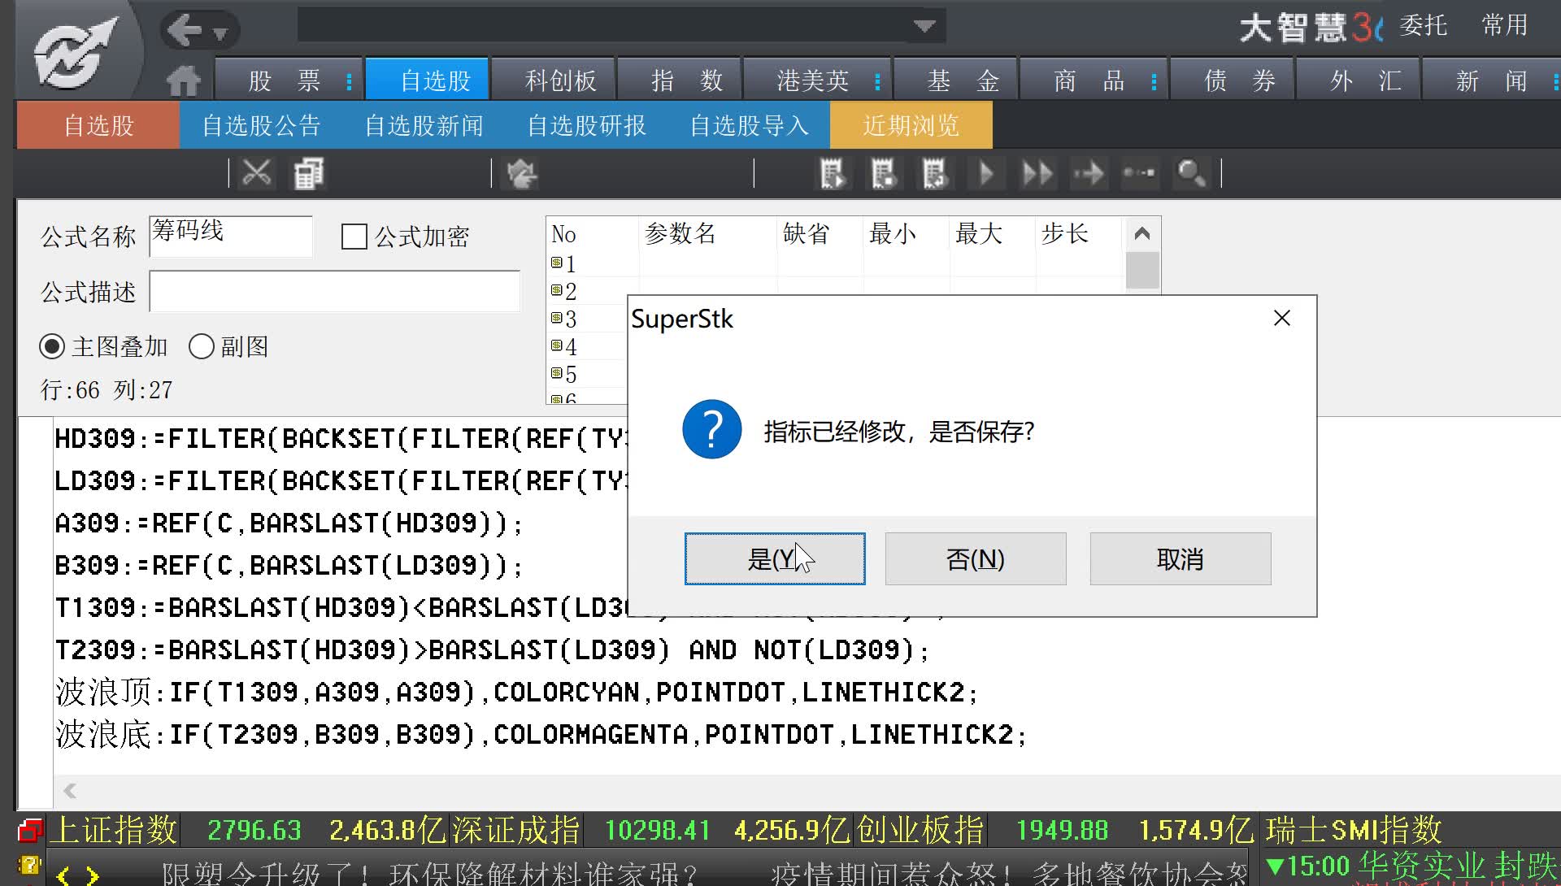Click the parameter list scroll-up arrow
1561x886 pixels.
pos(1141,234)
